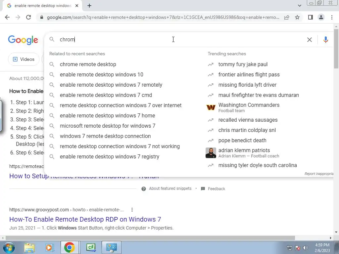
Task: Open a new tab with the plus button
Action: [89, 6]
